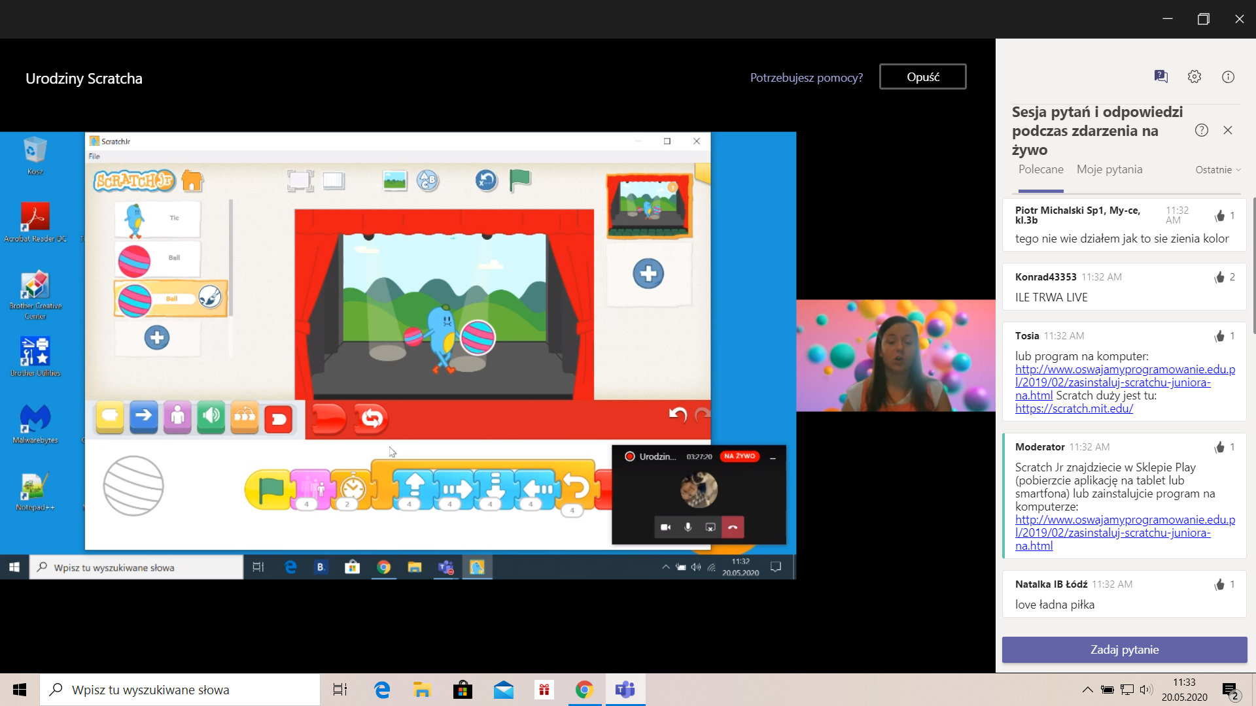Leave the event with Opuść button

point(922,76)
